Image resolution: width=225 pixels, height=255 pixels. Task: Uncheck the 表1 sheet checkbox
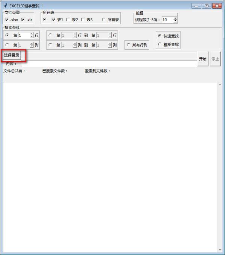click(x=53, y=20)
